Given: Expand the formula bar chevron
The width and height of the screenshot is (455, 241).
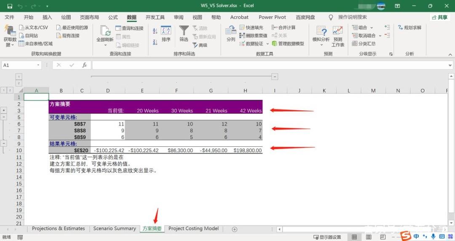Looking at the screenshot, I should [450, 65].
